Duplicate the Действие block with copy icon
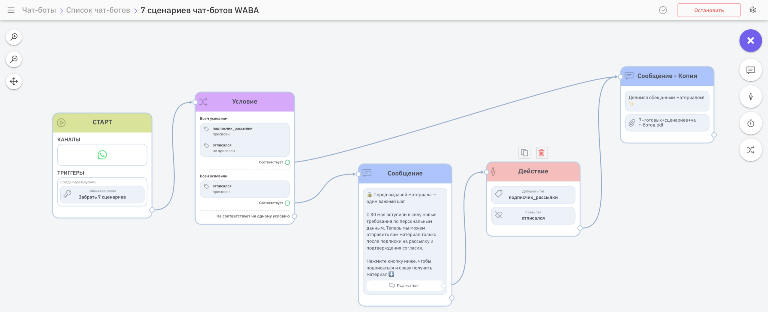Image resolution: width=768 pixels, height=312 pixels. tap(524, 153)
